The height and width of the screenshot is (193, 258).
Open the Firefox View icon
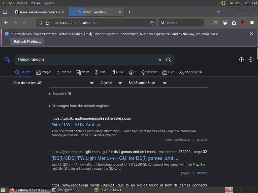(x=5, y=12)
